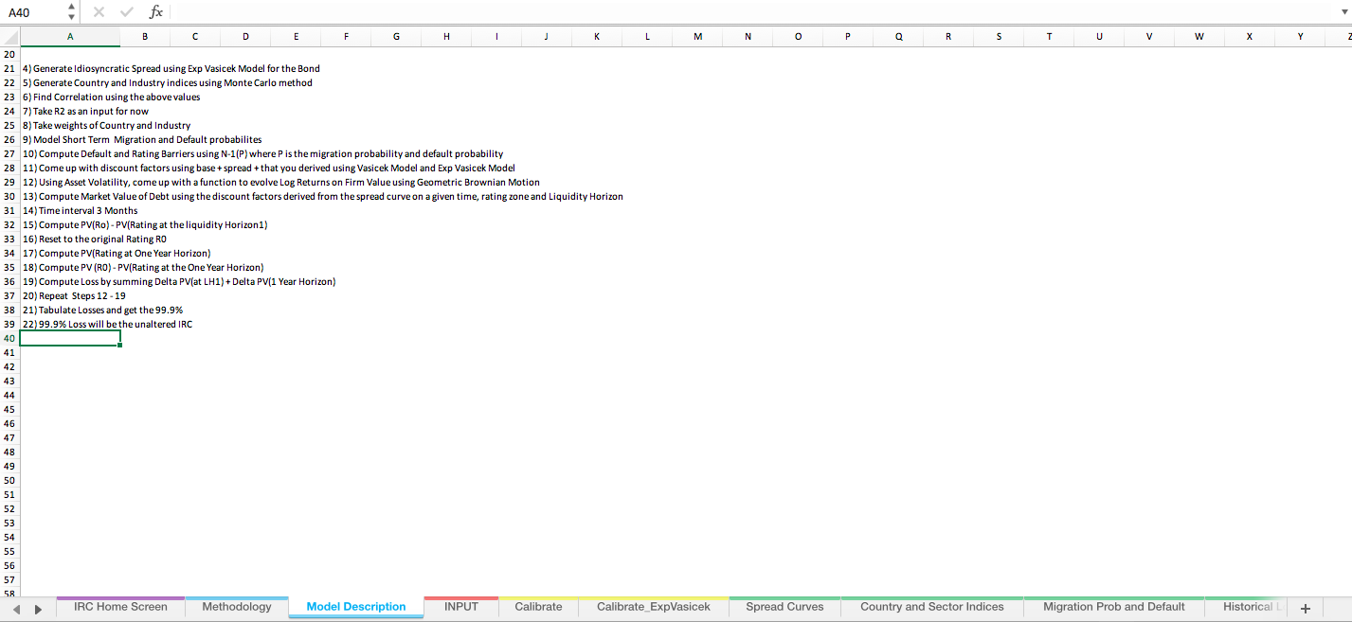Click inside the formula bar input
The width and height of the screenshot is (1352, 622).
coord(748,12)
